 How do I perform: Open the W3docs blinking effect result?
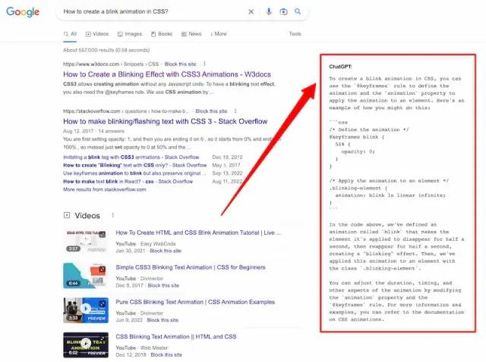(x=167, y=74)
